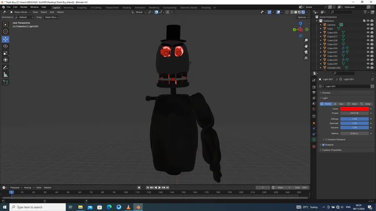The height and width of the screenshot is (211, 376).
Task: Open the Orientation Default dropdown
Action: (25, 17)
